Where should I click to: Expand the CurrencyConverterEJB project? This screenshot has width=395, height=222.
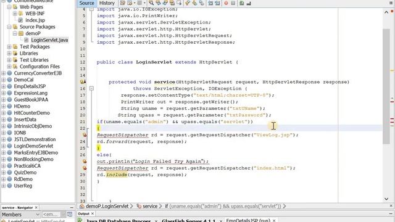pyautogui.click(x=4, y=73)
